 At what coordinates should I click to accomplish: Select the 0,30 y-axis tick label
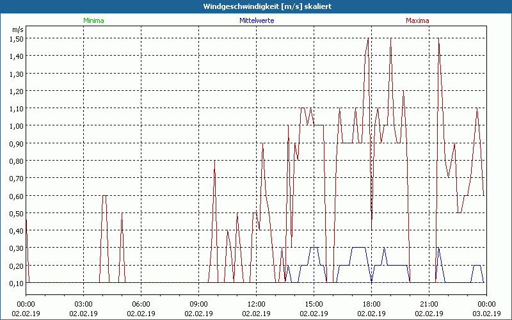coord(17,248)
